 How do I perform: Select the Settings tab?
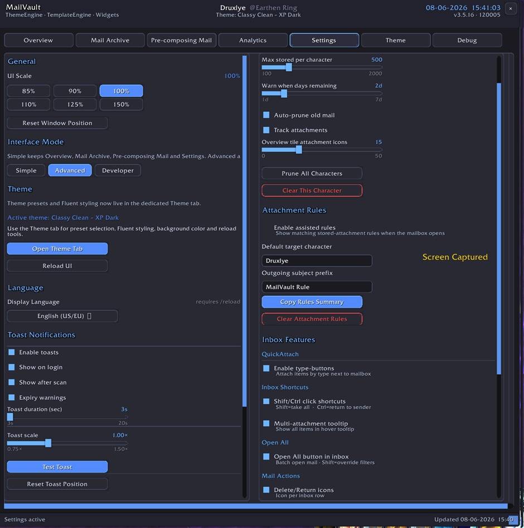click(324, 40)
